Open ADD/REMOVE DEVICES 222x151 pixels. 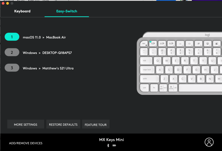[26, 143]
